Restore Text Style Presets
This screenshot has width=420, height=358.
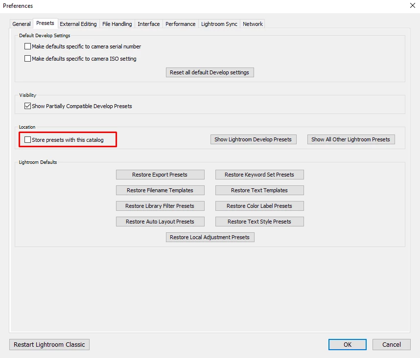pyautogui.click(x=259, y=222)
